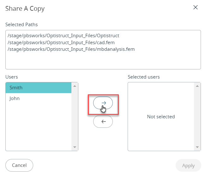Screen dimensions: 206x177
Task: Click the right arrow to add user
Action: [x=103, y=103]
